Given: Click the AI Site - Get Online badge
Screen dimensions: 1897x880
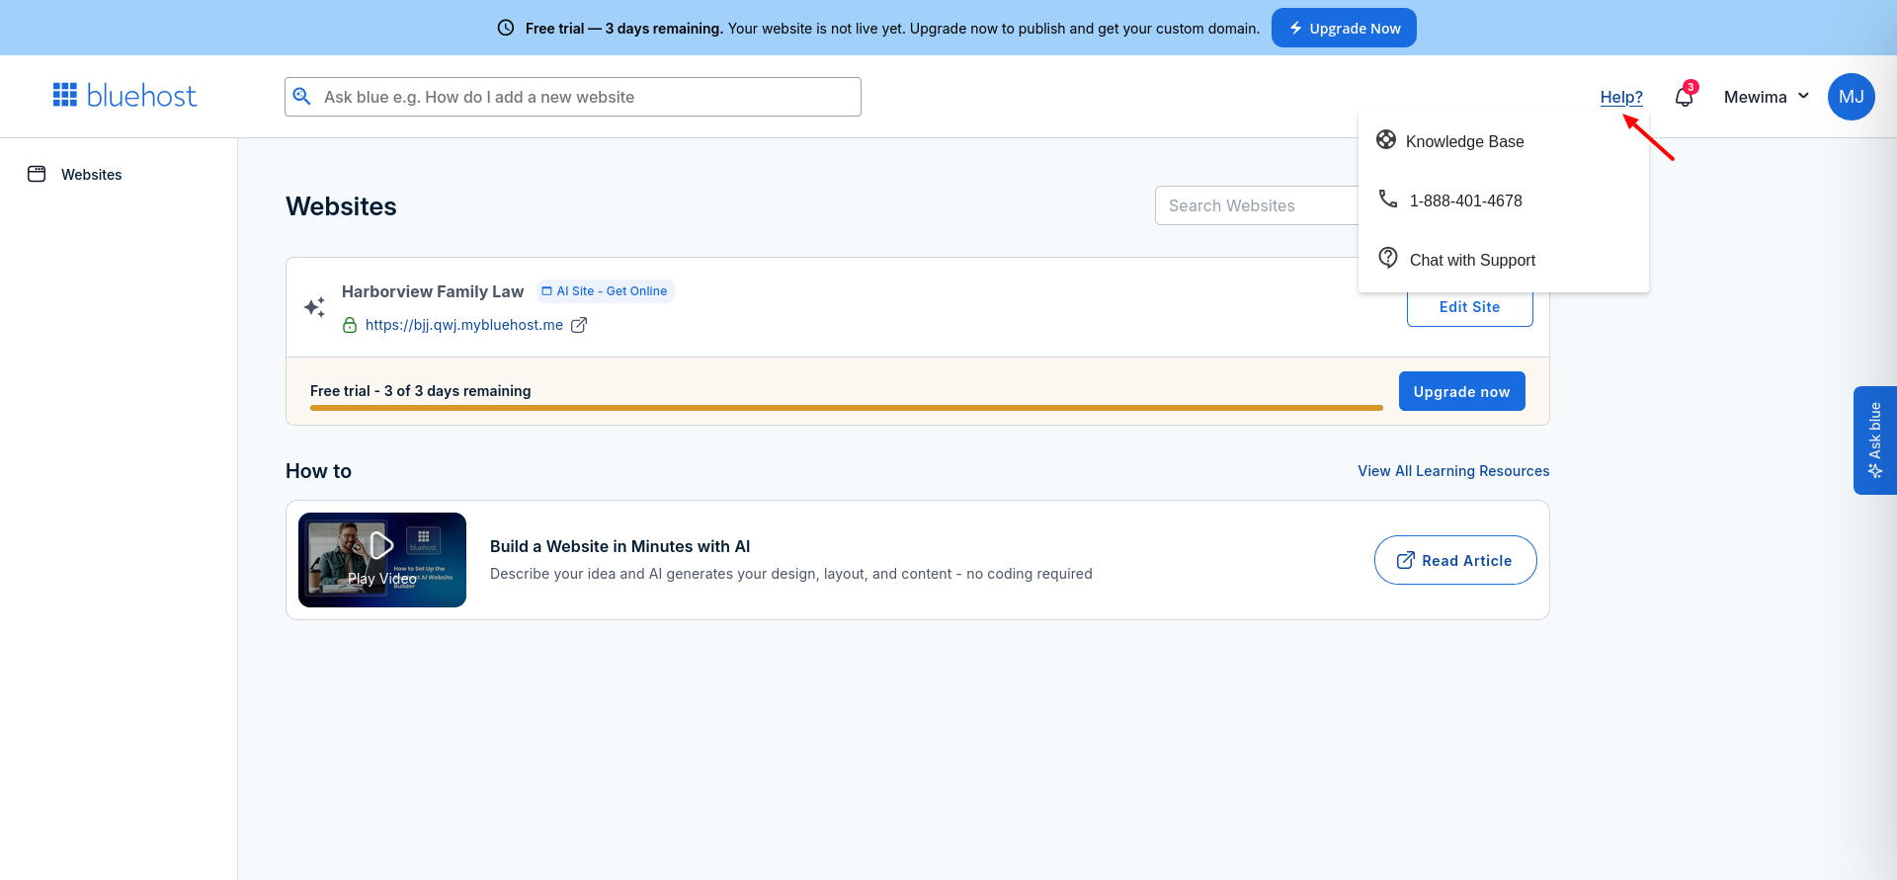Looking at the screenshot, I should point(605,291).
